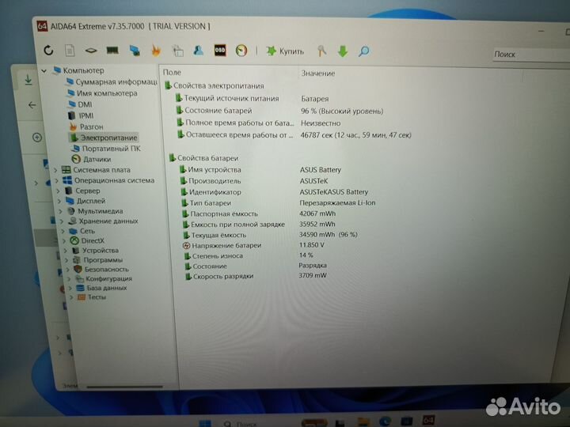Select Устройства tree item
The height and width of the screenshot is (427, 570).
point(95,250)
